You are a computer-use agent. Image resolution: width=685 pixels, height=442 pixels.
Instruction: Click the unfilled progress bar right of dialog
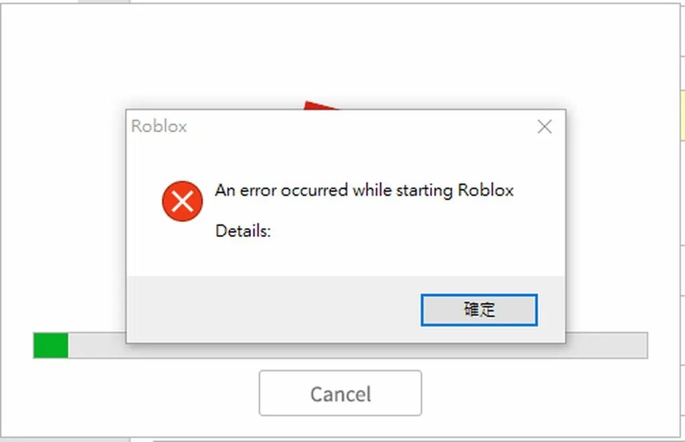click(x=606, y=345)
